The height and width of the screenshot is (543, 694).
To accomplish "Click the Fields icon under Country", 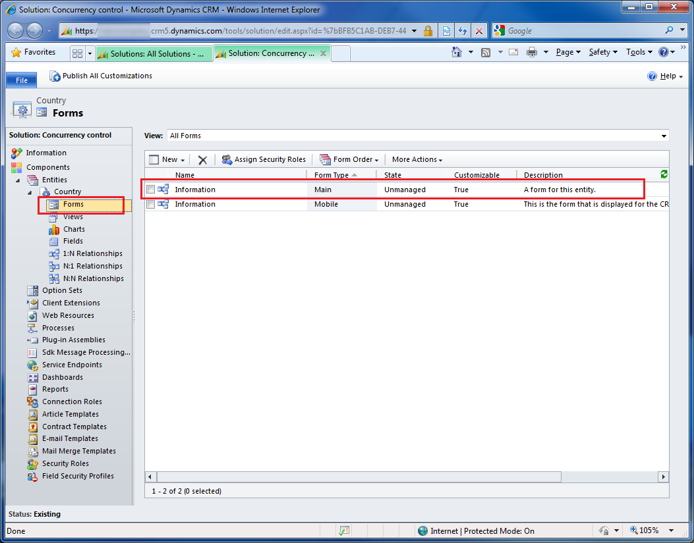I will pos(53,242).
